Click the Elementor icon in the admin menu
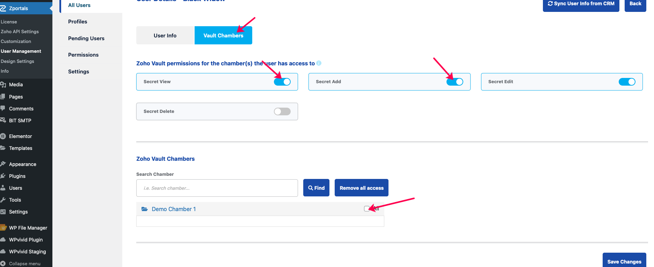 point(3,136)
